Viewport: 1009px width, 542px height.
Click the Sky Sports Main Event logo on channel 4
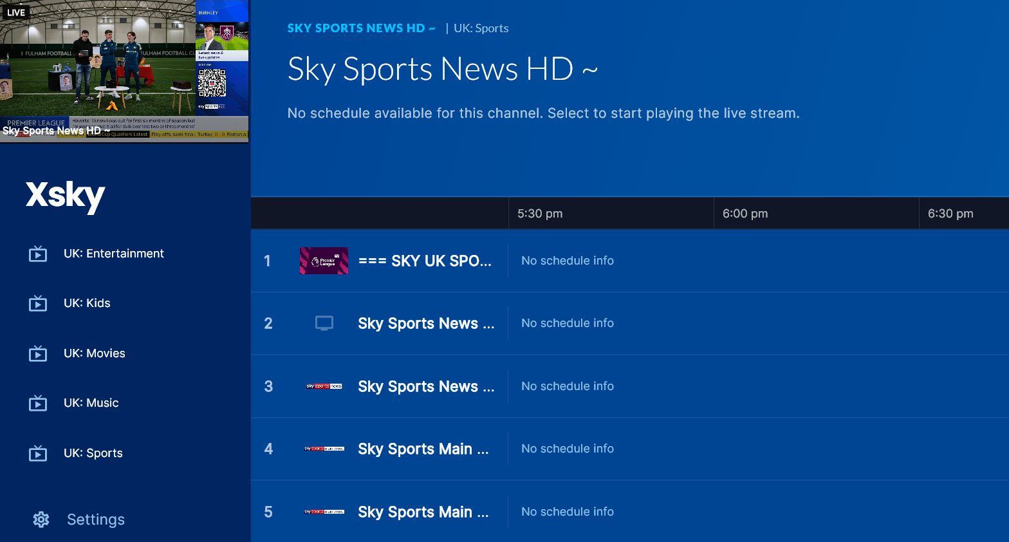tap(324, 449)
